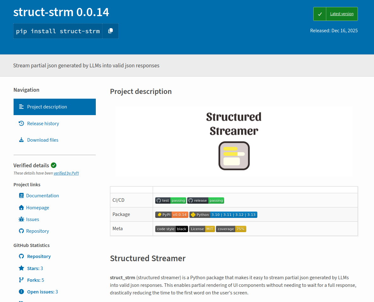Viewport: 374px width, 302px height.
Task: Click the green verified checkmark next to Verified details
Action: [x=53, y=165]
